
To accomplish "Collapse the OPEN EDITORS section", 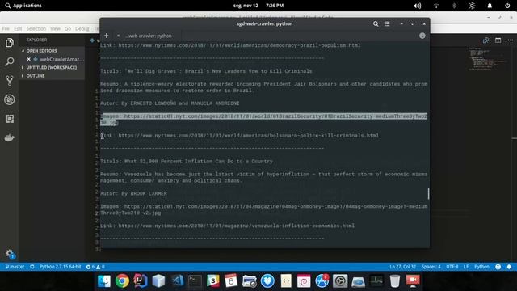I will [42, 50].
